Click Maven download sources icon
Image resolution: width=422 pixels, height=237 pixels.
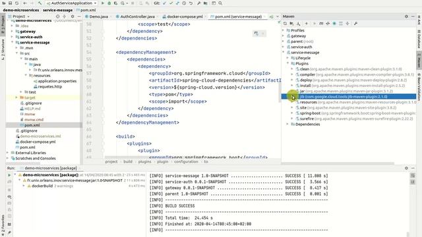click(298, 24)
